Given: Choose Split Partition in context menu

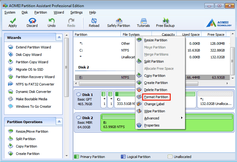Looking at the screenshot, I should [x=160, y=61].
